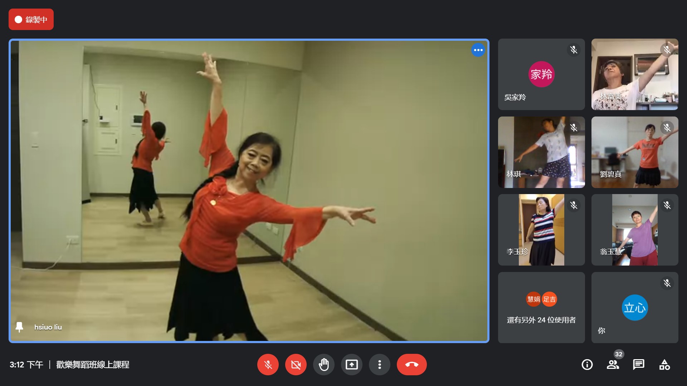
Task: Click the 立心 avatar circle
Action: (635, 307)
